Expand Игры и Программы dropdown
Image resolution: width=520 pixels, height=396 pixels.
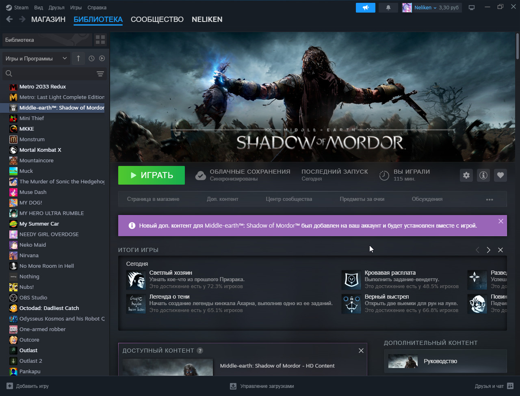[x=36, y=58]
